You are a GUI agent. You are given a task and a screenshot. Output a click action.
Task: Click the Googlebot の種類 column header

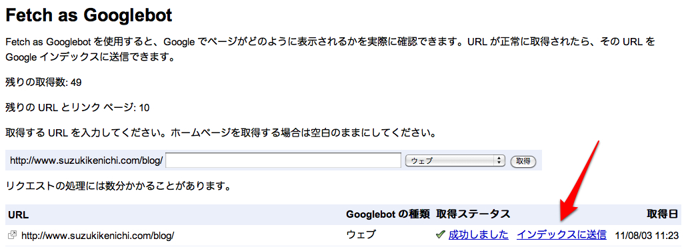[387, 214]
